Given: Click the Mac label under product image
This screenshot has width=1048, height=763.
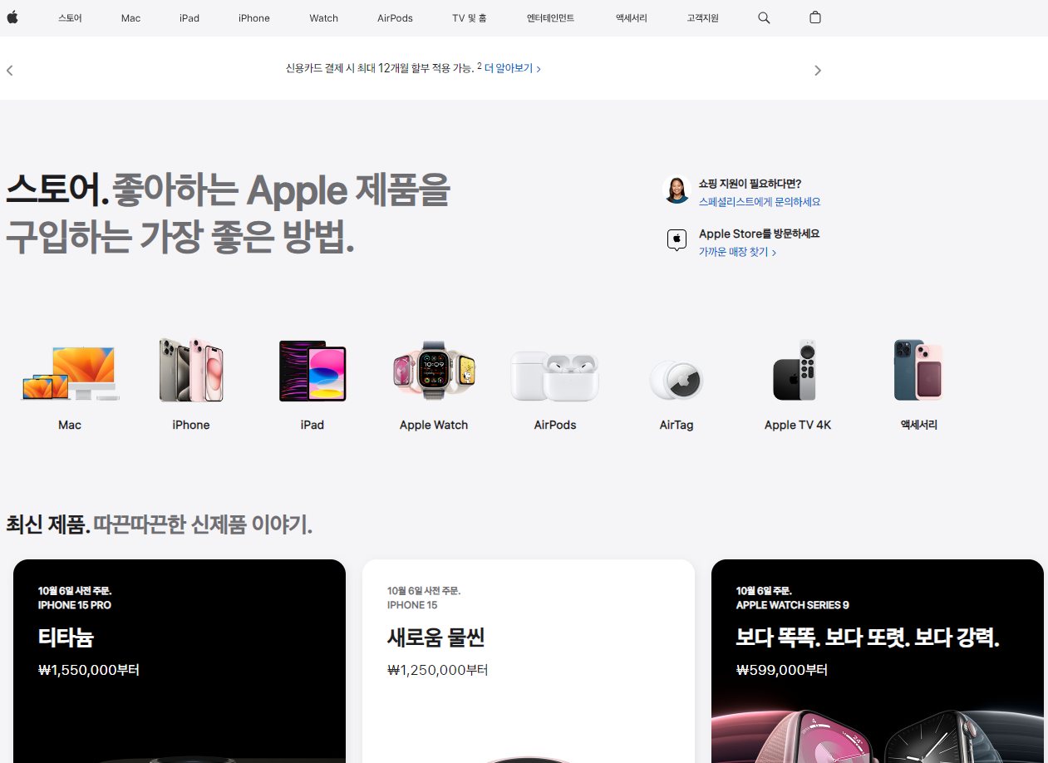Looking at the screenshot, I should pyautogui.click(x=70, y=425).
